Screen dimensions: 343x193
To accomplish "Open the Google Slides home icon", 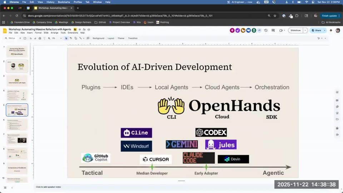I will pyautogui.click(x=5, y=31).
